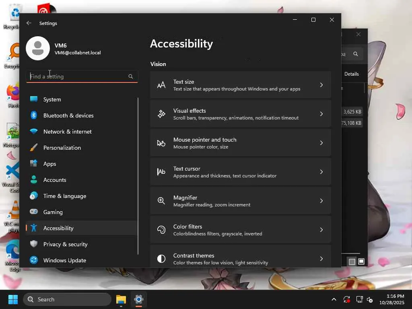
Task: Expand Visual effects with its chevron
Action: pyautogui.click(x=321, y=114)
